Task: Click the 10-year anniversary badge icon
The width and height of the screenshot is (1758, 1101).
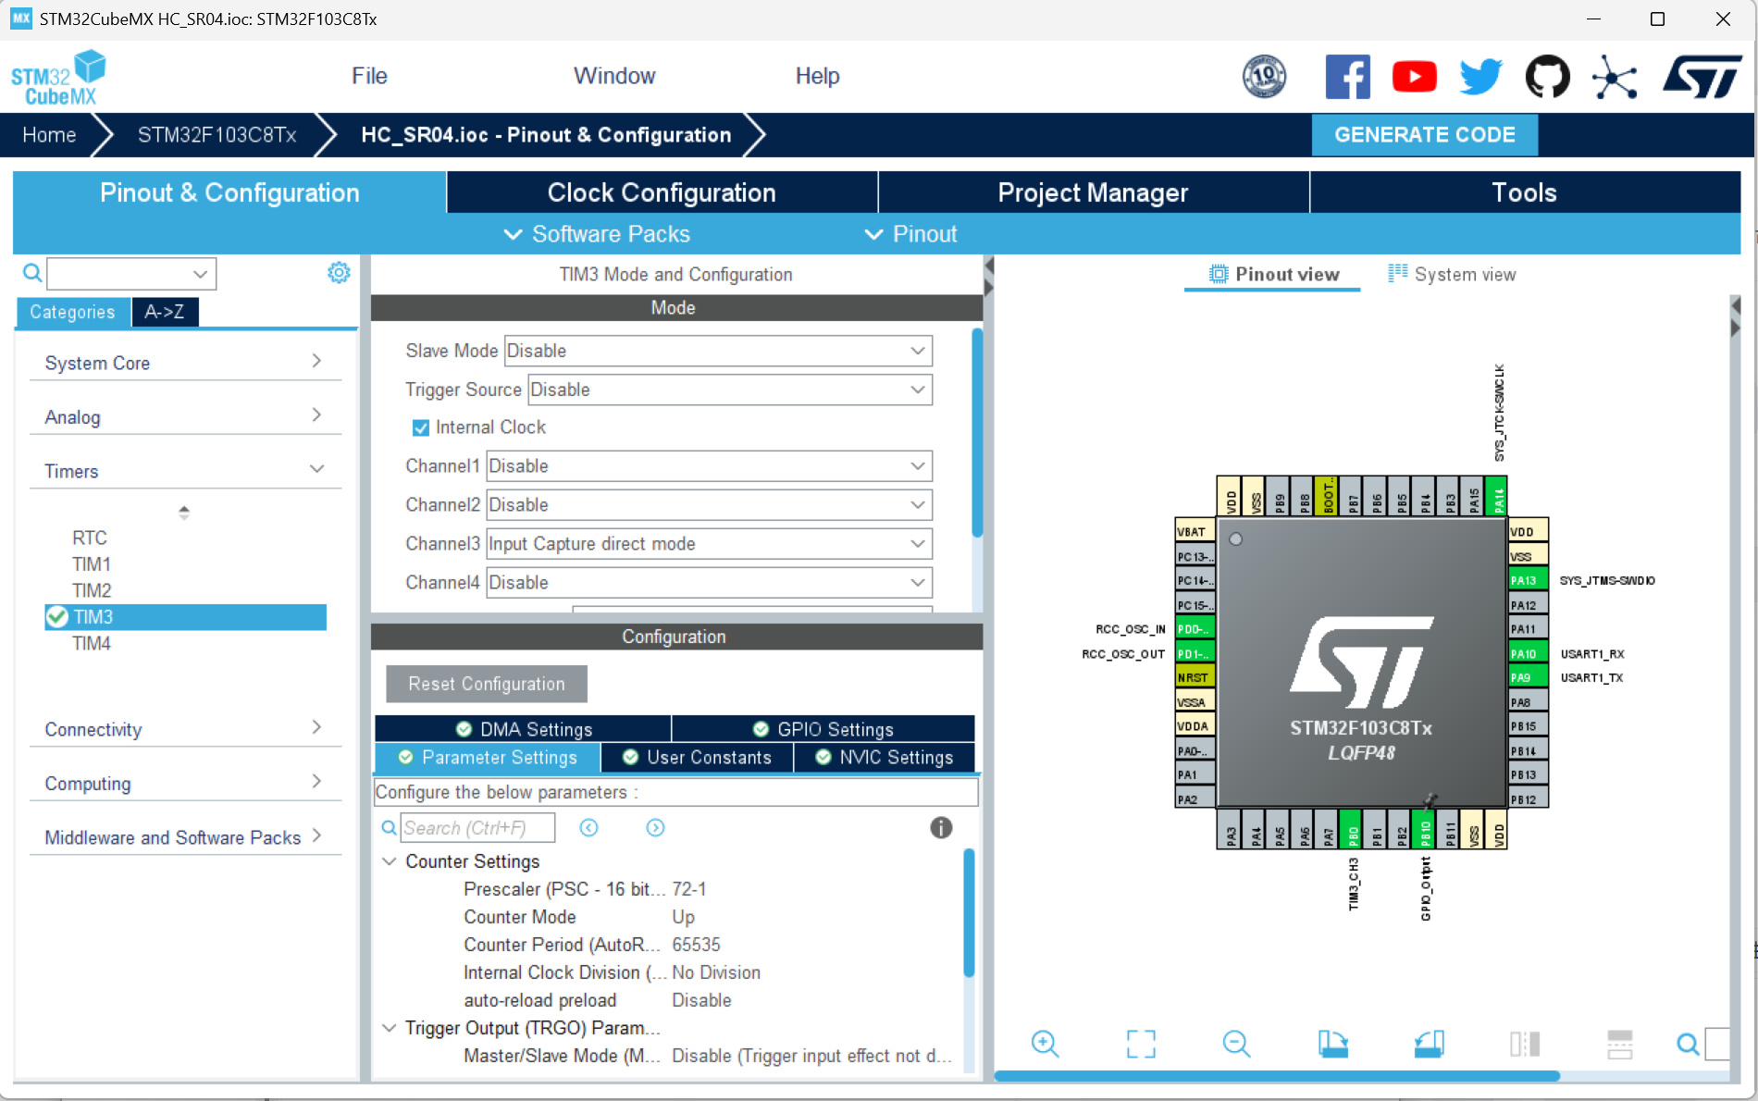Action: tap(1264, 77)
